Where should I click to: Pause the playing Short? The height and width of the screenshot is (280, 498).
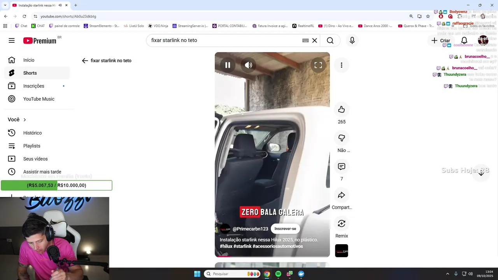coord(228,65)
